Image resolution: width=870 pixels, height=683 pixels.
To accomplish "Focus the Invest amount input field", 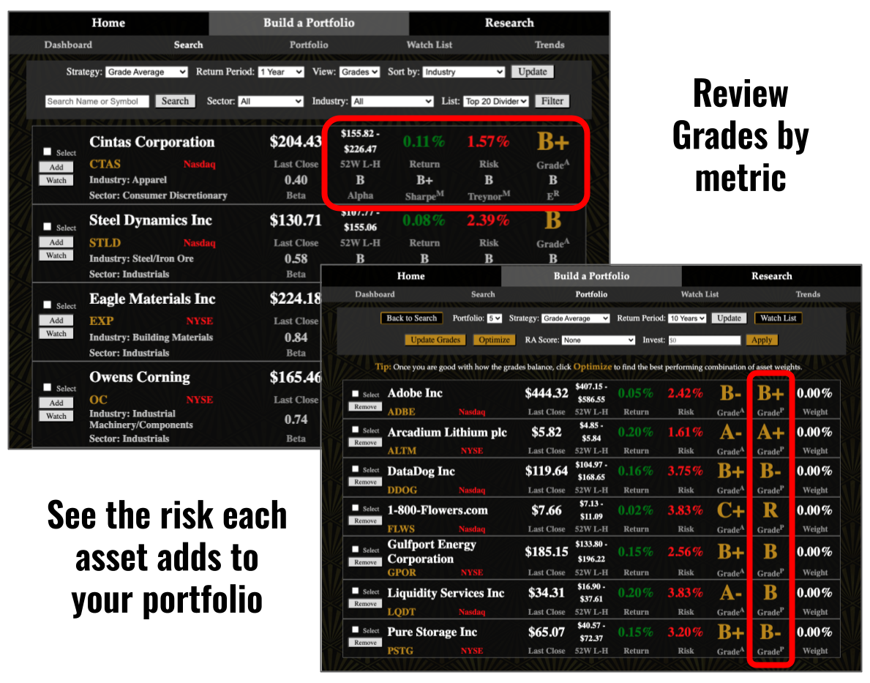I will [704, 340].
